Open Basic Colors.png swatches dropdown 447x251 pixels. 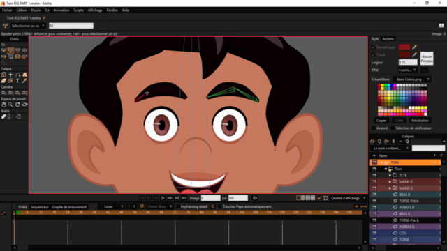(412, 79)
